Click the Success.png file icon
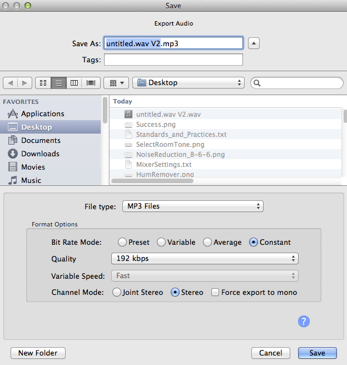 128,125
